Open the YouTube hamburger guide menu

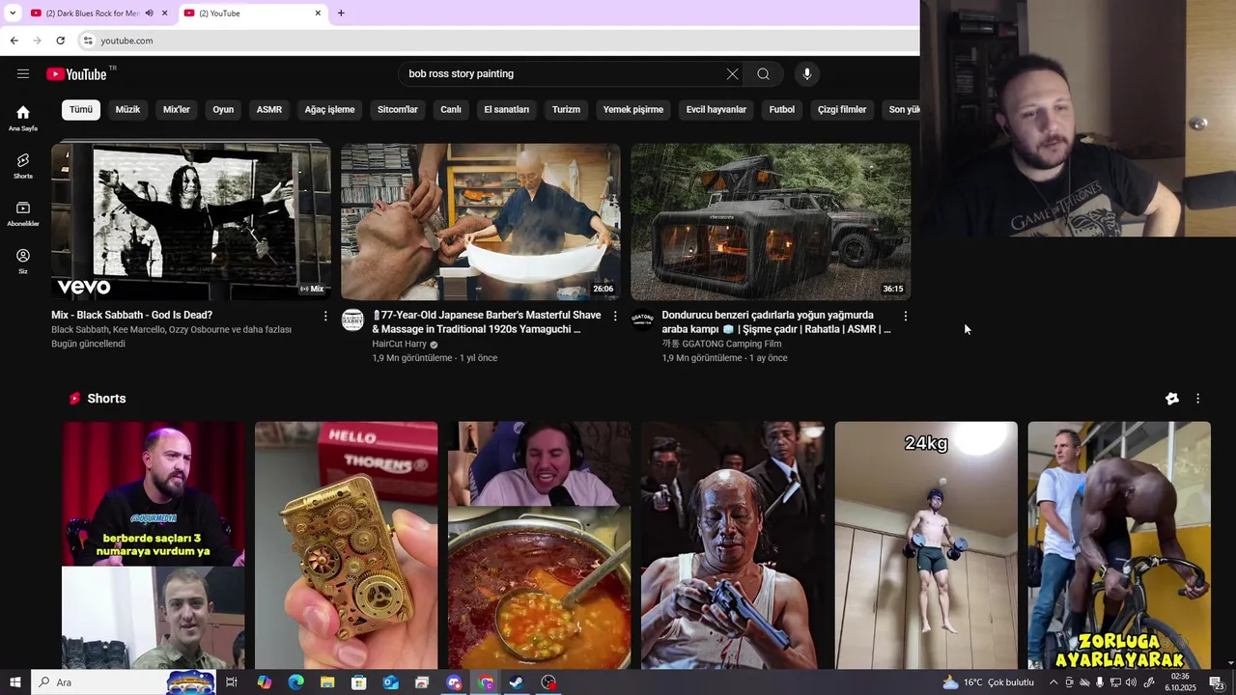pos(23,73)
